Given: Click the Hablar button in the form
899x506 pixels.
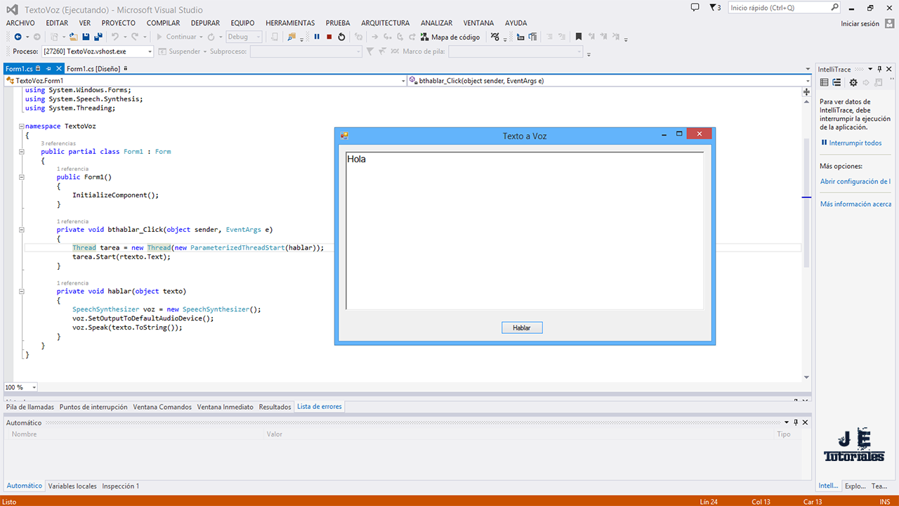Looking at the screenshot, I should click(522, 327).
